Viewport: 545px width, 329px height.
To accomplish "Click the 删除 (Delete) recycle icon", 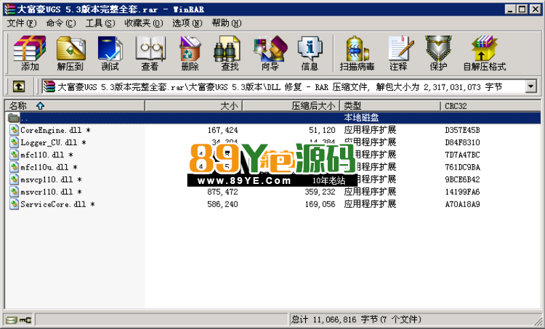I will click(190, 48).
